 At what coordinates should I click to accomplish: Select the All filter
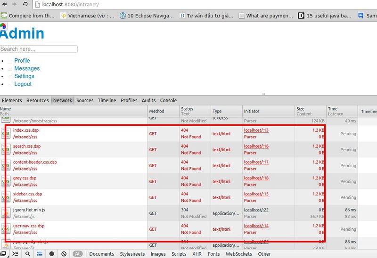click(x=78, y=254)
